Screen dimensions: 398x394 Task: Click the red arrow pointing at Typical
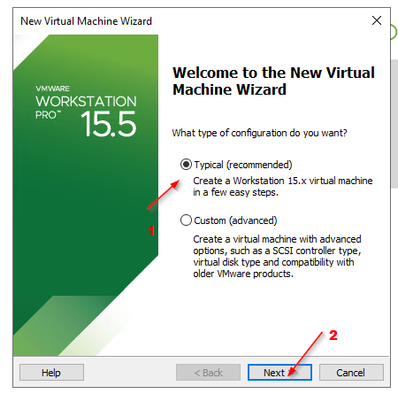click(163, 195)
